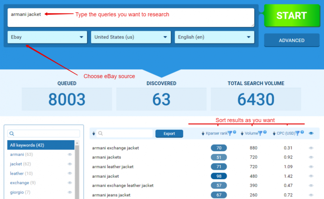Select the armani leather jacket keyword
Viewport: 324px width, 199px height.
(x=113, y=167)
